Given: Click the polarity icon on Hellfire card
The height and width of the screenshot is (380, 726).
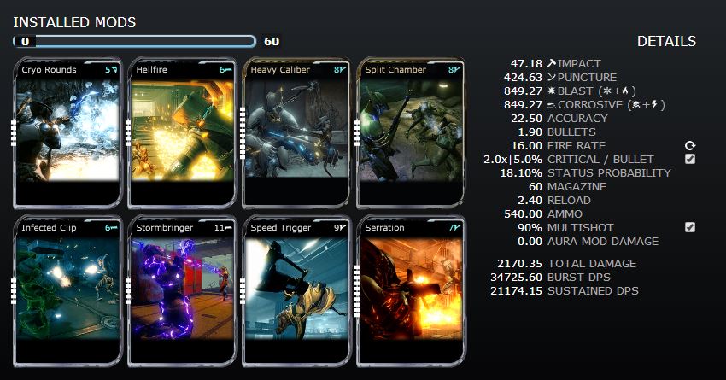Looking at the screenshot, I should tap(229, 70).
